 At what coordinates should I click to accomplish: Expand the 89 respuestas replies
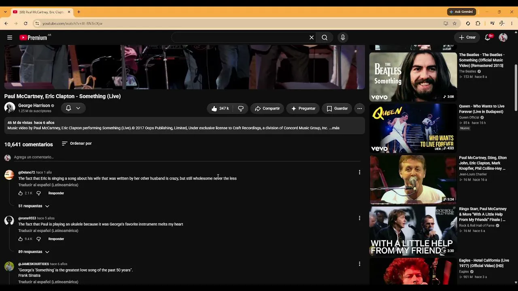pos(34,252)
